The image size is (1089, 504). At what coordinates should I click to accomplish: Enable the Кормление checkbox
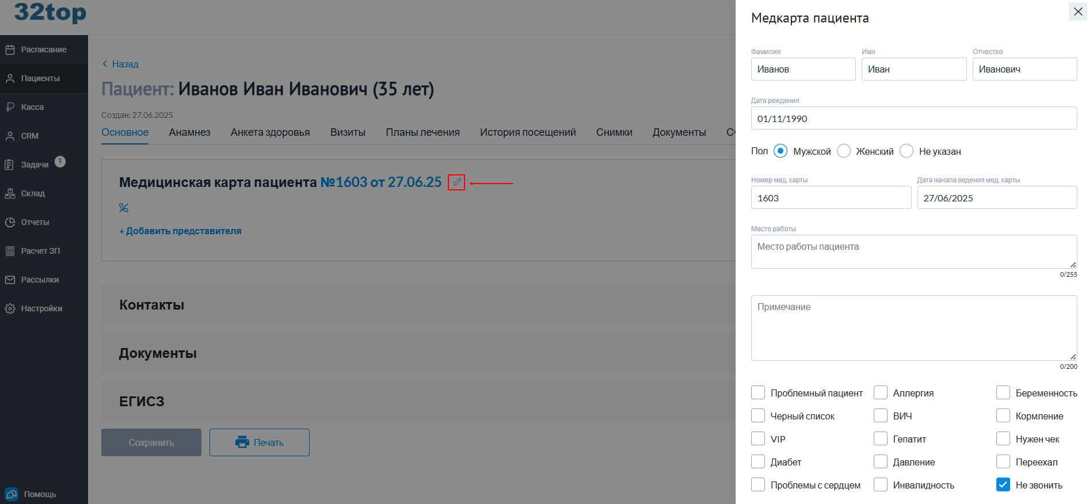point(1003,415)
